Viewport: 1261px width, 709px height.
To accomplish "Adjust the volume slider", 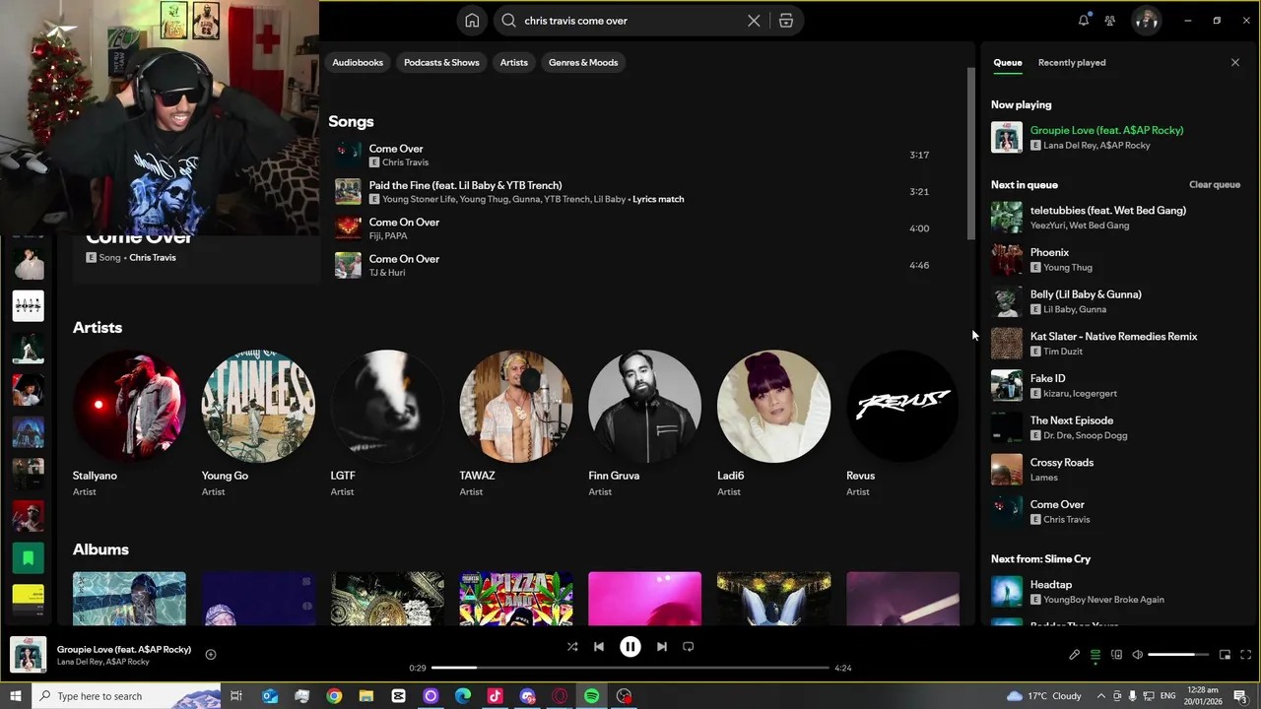I will tap(1178, 655).
